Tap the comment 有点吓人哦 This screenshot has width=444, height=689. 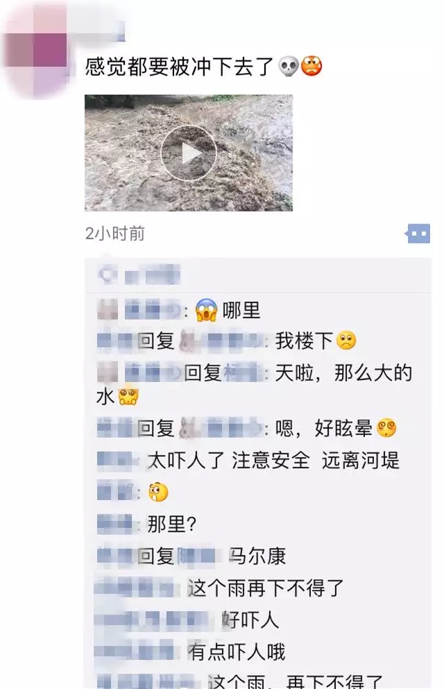coord(237,651)
